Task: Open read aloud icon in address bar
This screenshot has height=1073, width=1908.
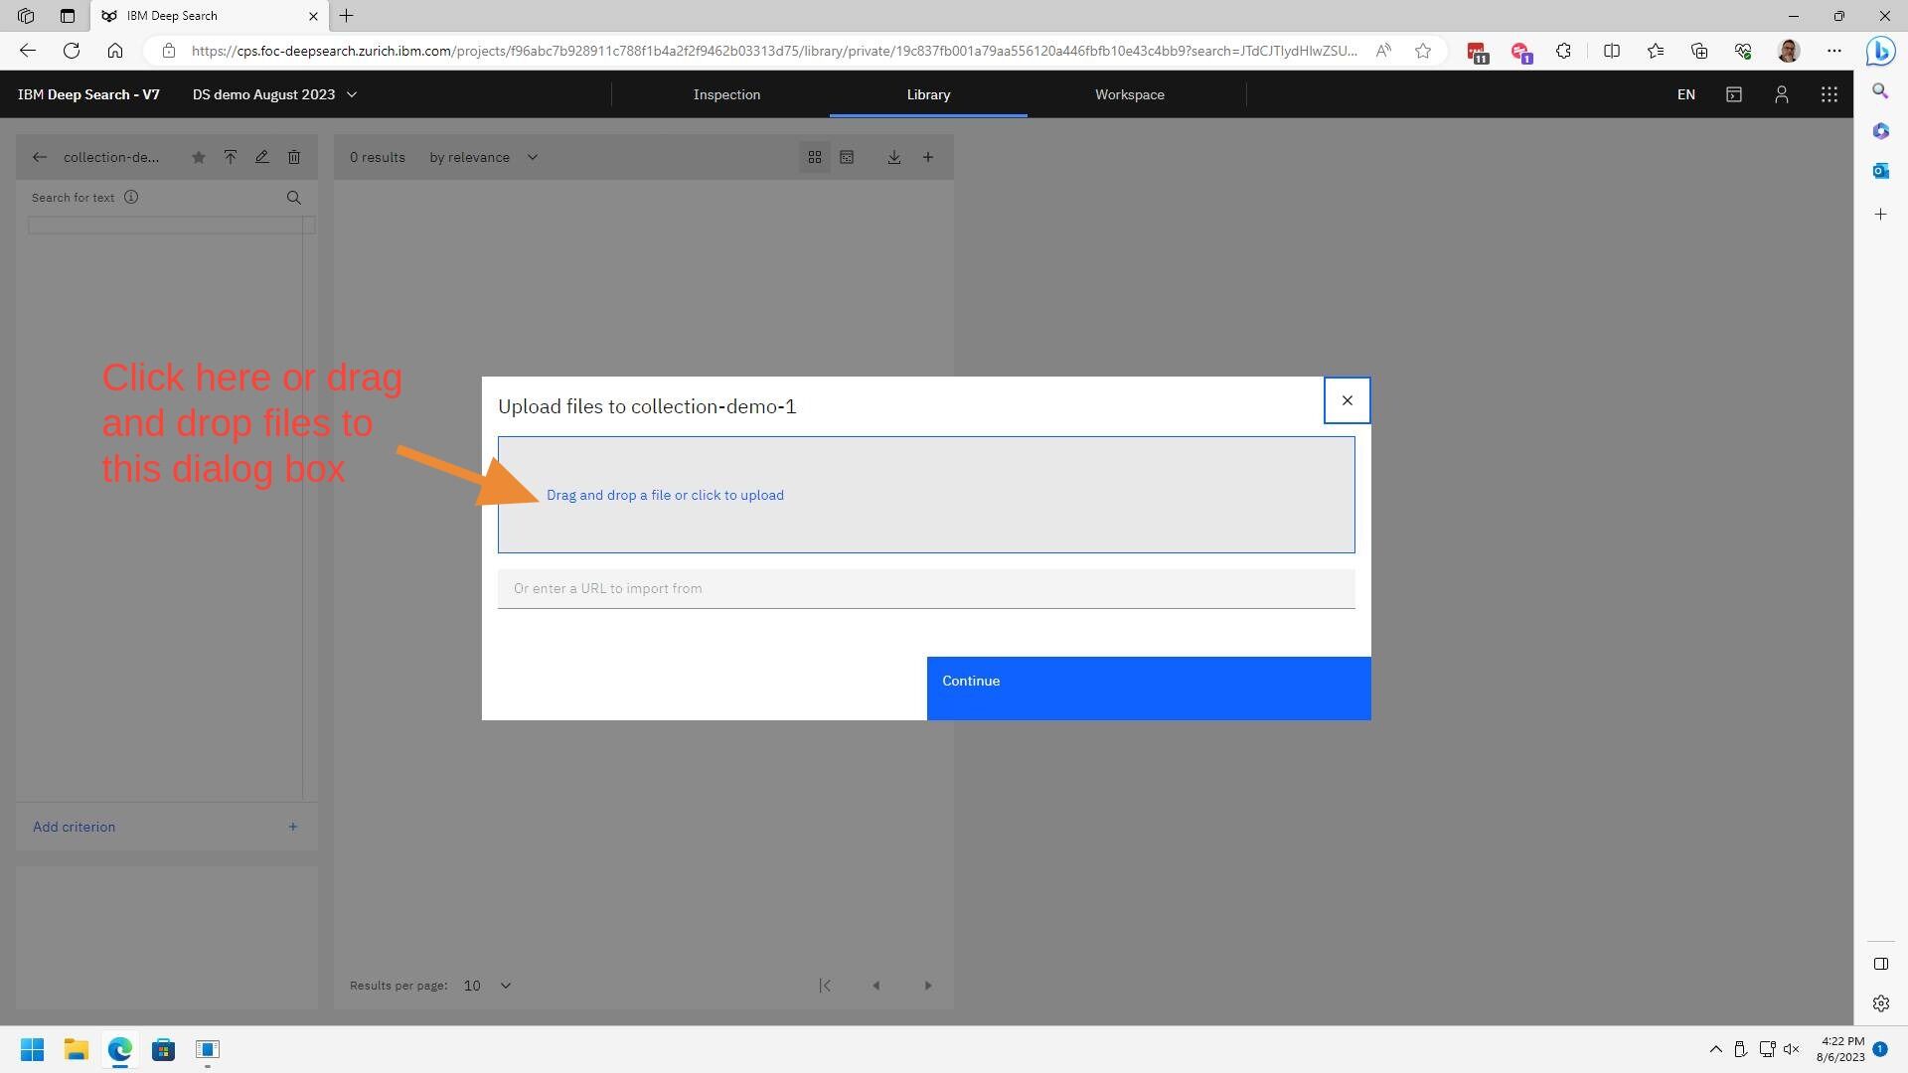Action: (x=1383, y=51)
